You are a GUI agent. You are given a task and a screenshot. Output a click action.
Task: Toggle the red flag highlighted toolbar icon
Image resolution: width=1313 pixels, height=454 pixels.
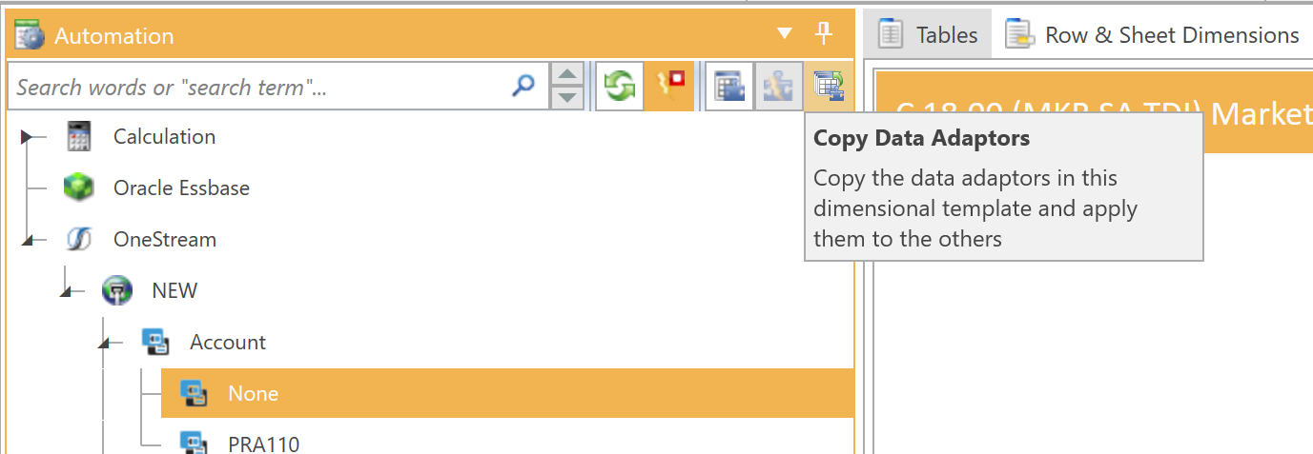pos(668,88)
